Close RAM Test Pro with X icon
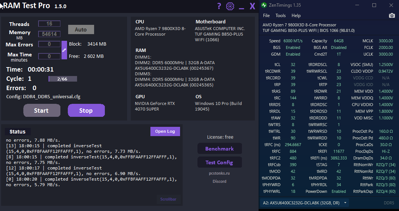399x211 pixels. (x=252, y=6)
